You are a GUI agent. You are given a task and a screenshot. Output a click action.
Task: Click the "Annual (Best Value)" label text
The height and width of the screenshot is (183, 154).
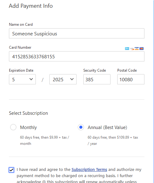point(107,127)
